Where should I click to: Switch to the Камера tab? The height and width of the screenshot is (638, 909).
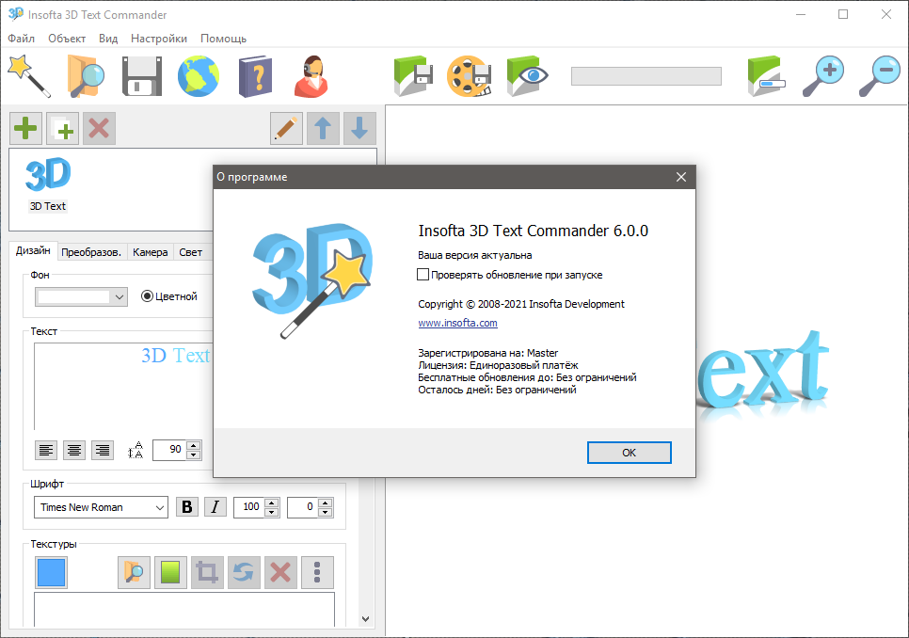[x=151, y=252]
